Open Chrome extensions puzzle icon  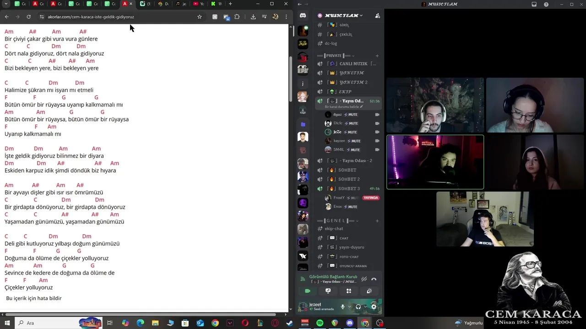point(237,17)
